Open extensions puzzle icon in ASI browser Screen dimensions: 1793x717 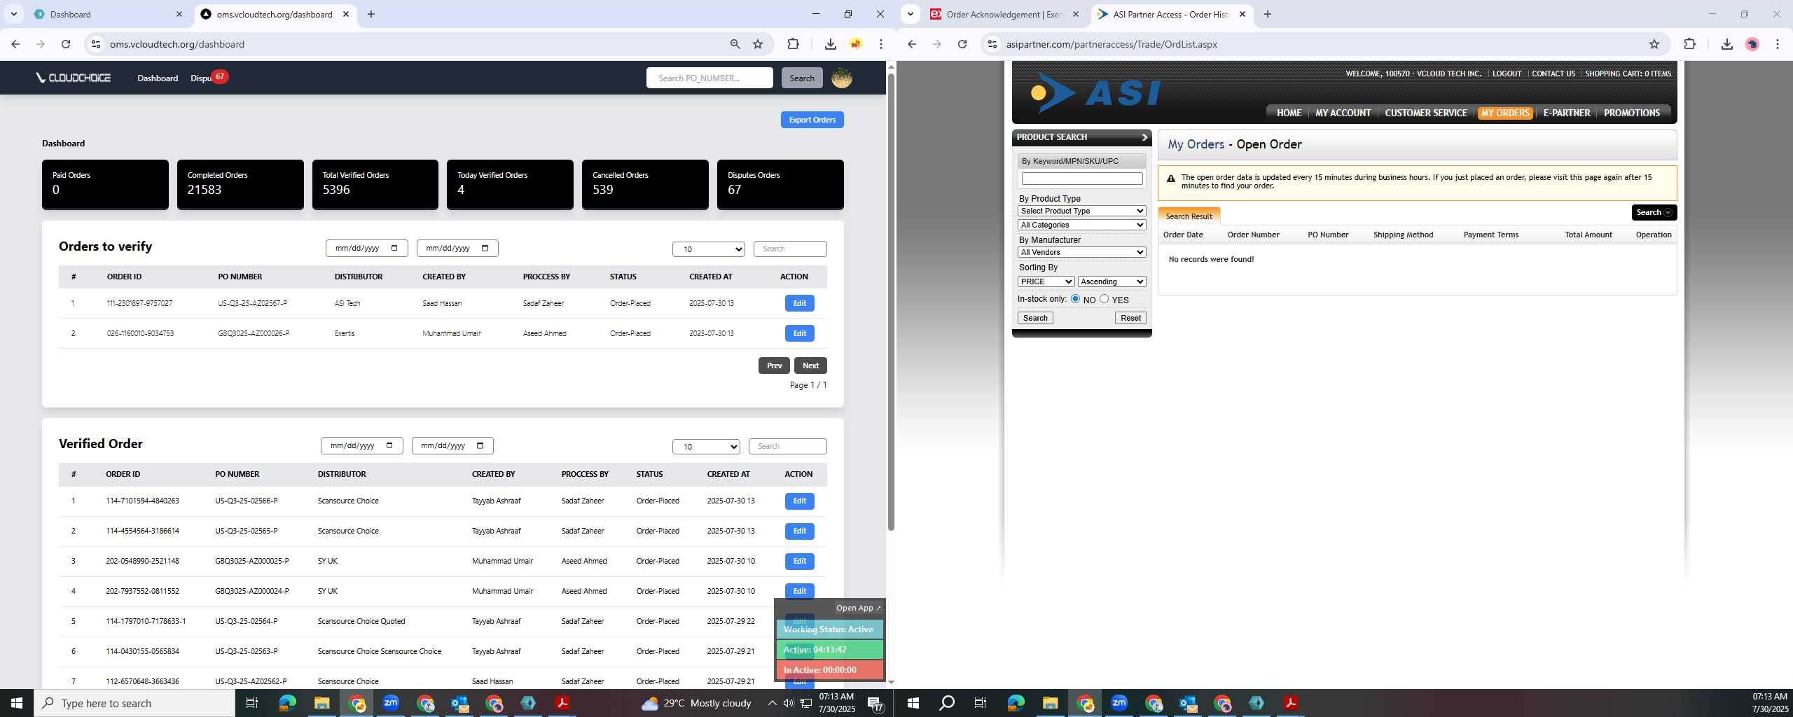click(1689, 44)
